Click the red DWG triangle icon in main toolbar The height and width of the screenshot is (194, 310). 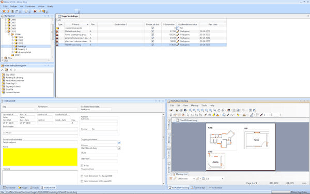click(35, 11)
